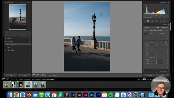Collapse the Snapshots panel
Viewport: 174px width, 98px height.
(5, 42)
